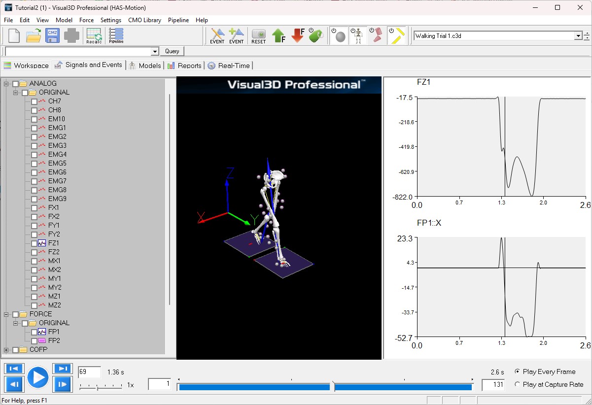Click the signal tree vertical scrollbar
Viewport: 592px width, 405px height.
pyautogui.click(x=170, y=199)
